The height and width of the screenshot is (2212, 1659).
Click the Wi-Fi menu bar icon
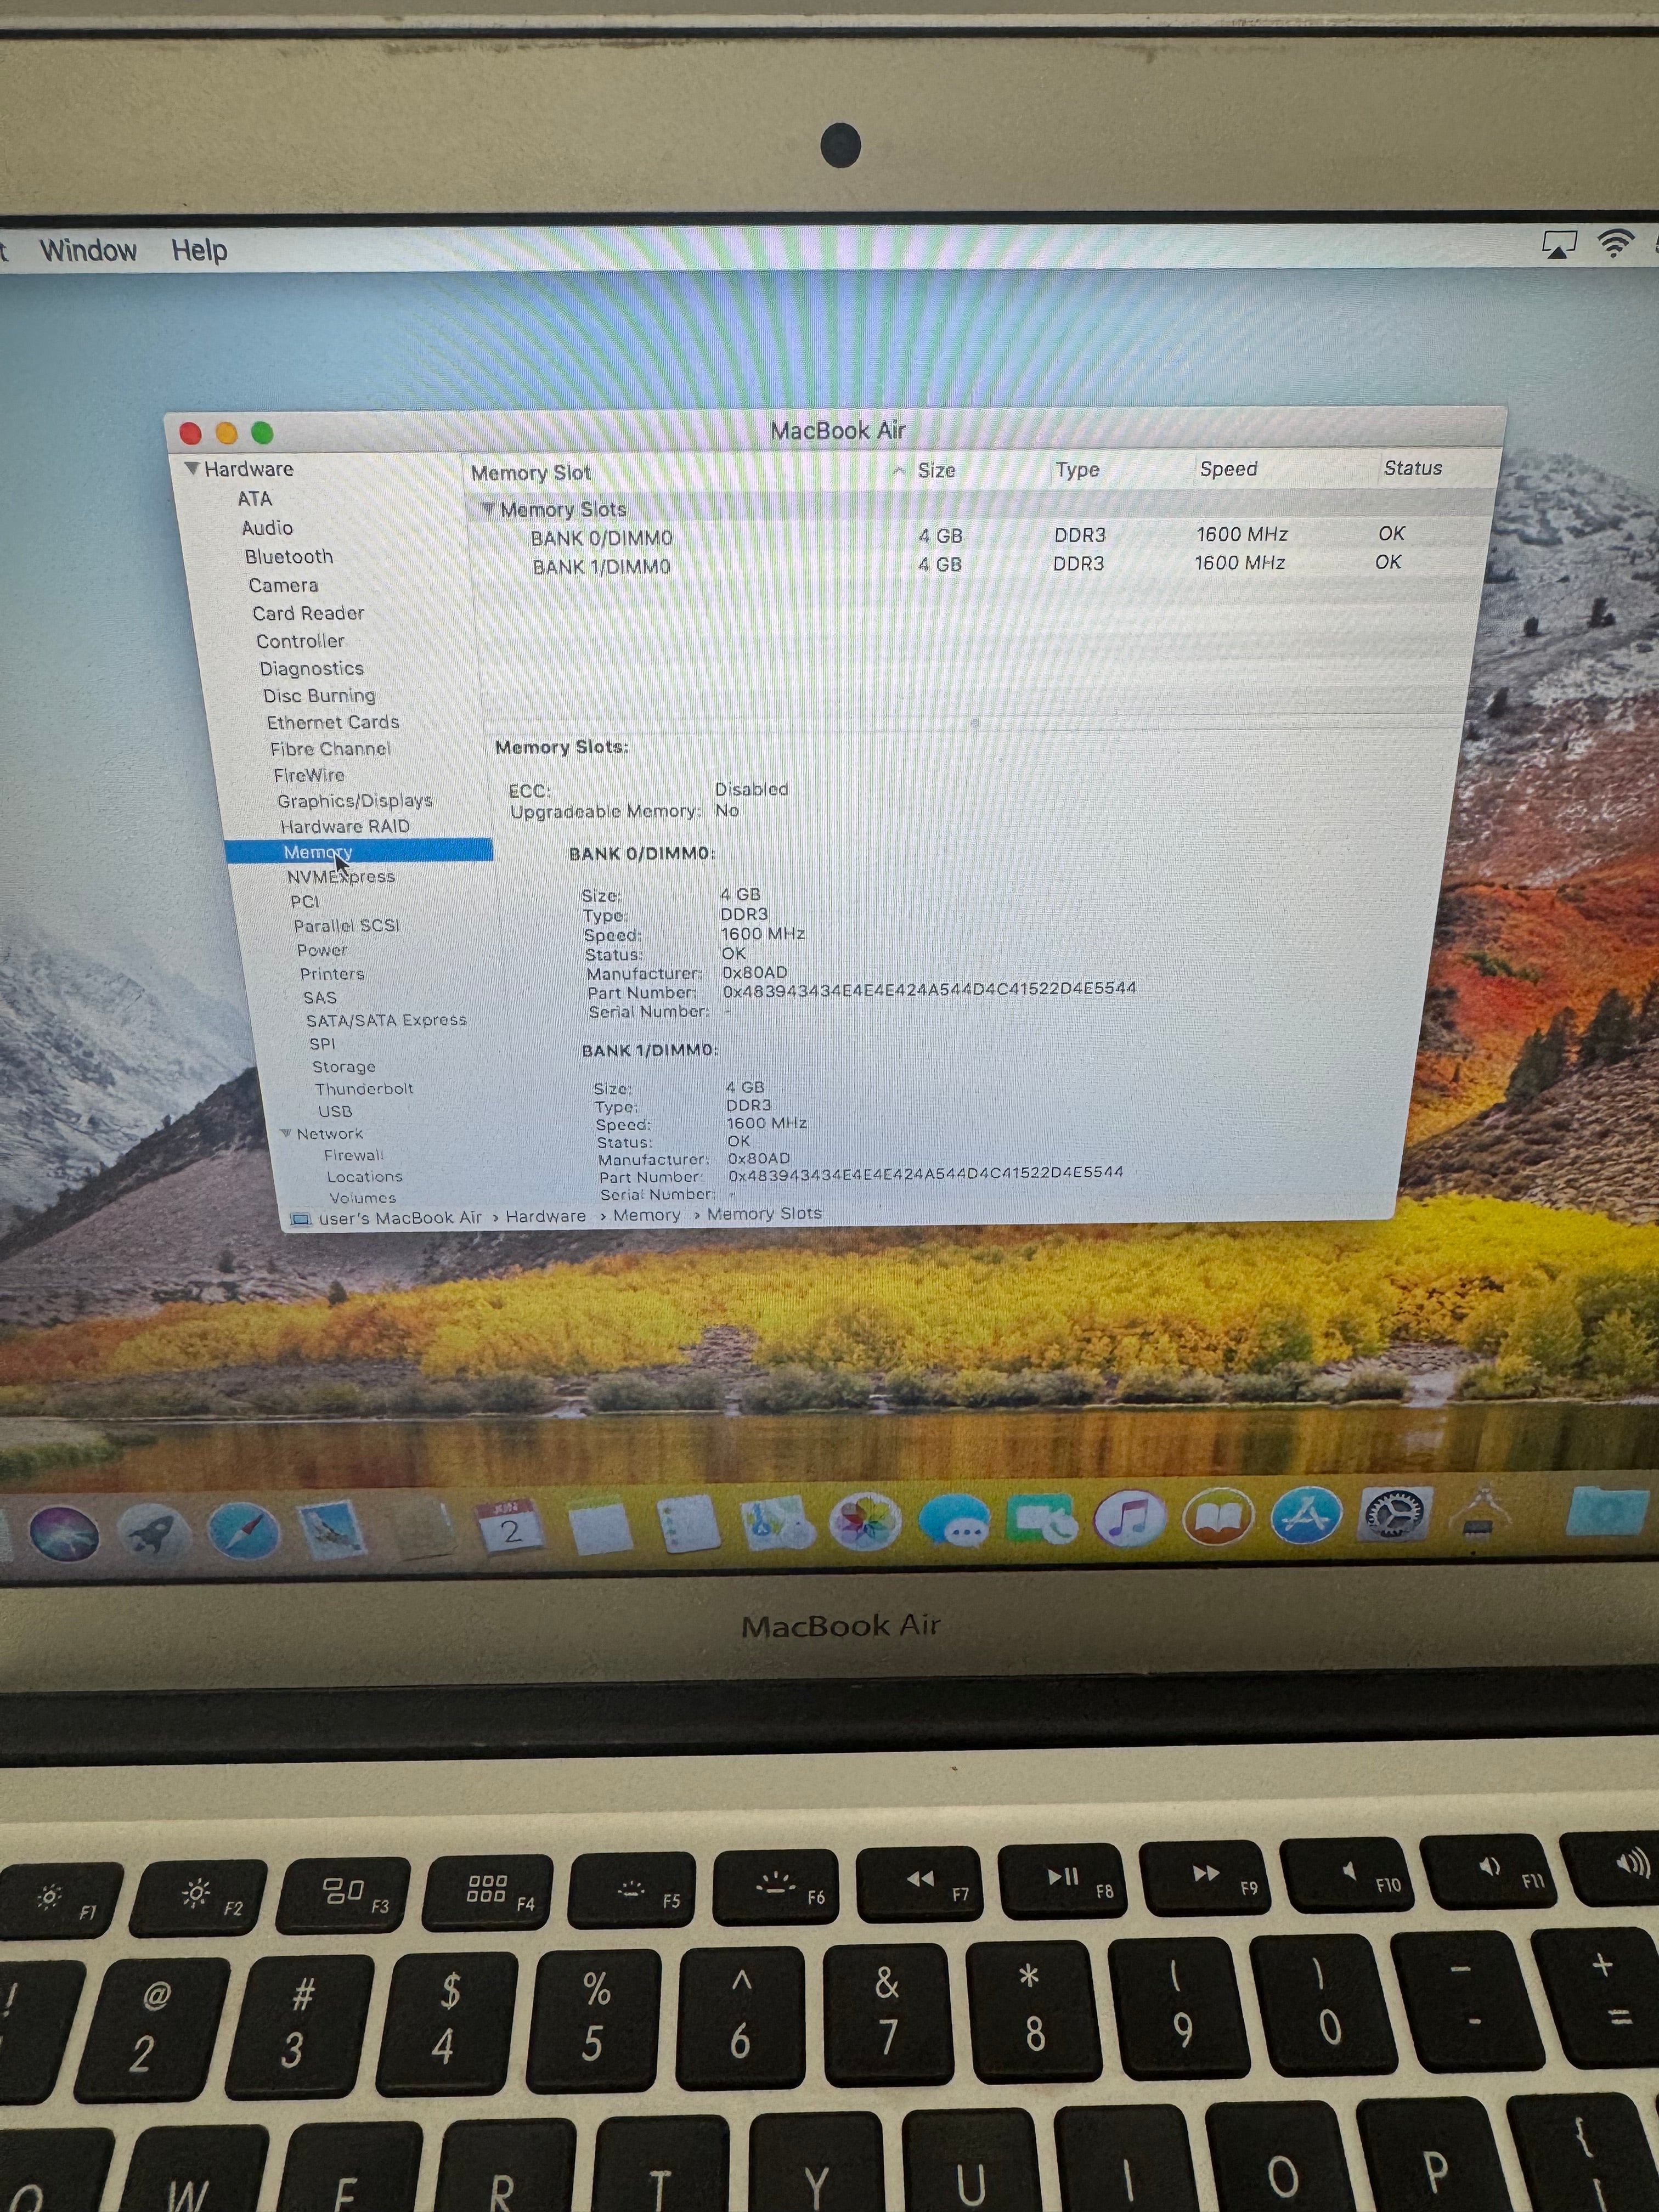pyautogui.click(x=1615, y=243)
